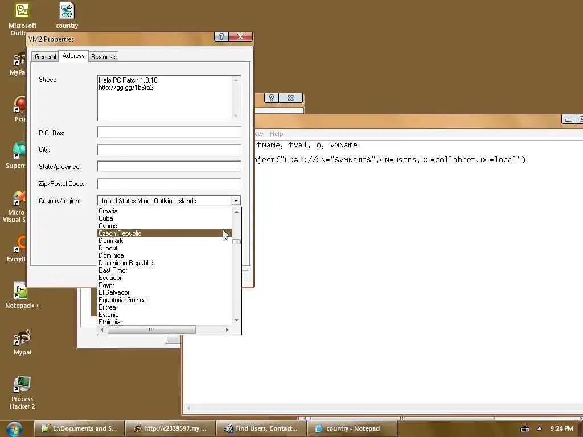Screen dimensions: 583x437
Task: Pick Dominica from the dropdown list
Action: pyautogui.click(x=165, y=255)
